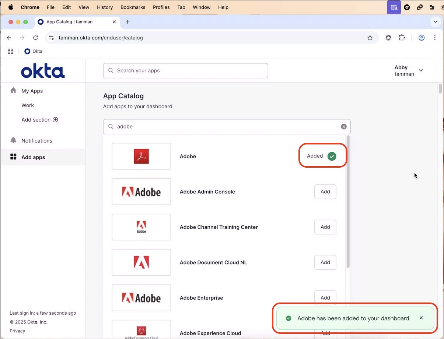Image resolution: width=444 pixels, height=339 pixels.
Task: Click the site info icon in address bar
Action: click(x=51, y=38)
